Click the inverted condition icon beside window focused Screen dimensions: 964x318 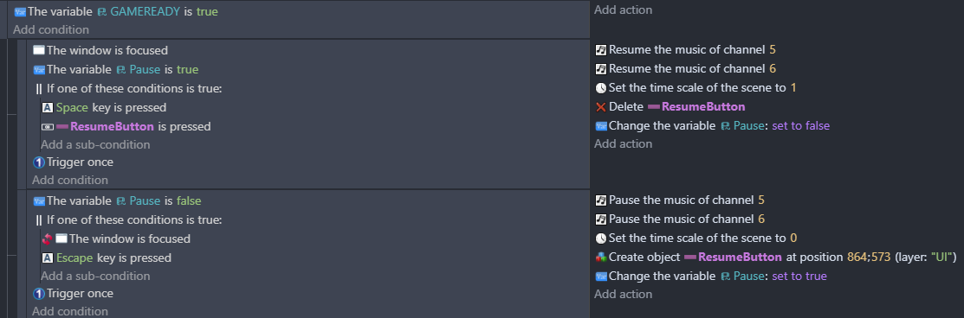coord(47,238)
